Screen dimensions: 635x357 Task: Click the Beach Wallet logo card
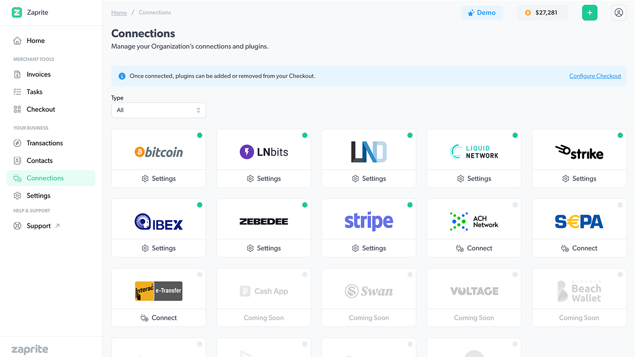click(x=579, y=291)
